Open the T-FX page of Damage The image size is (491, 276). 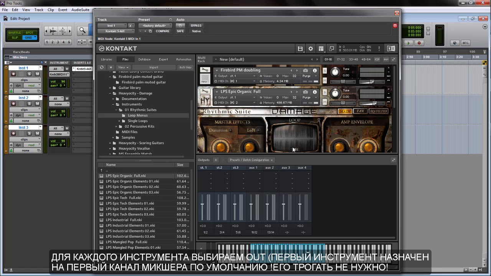pos(360,111)
